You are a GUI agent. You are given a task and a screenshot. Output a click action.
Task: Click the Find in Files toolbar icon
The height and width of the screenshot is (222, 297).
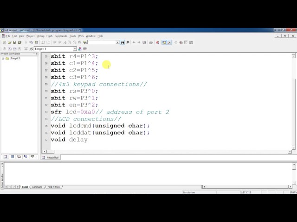pyautogui.click(x=84, y=42)
